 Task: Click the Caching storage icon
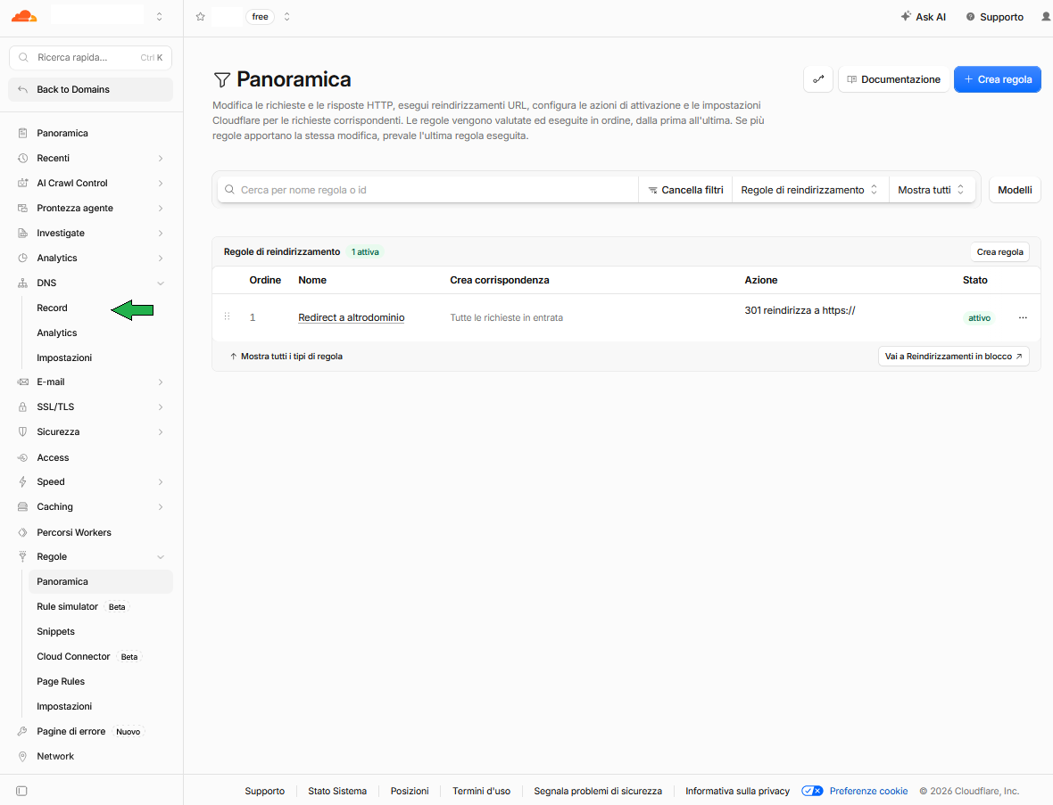pos(23,506)
